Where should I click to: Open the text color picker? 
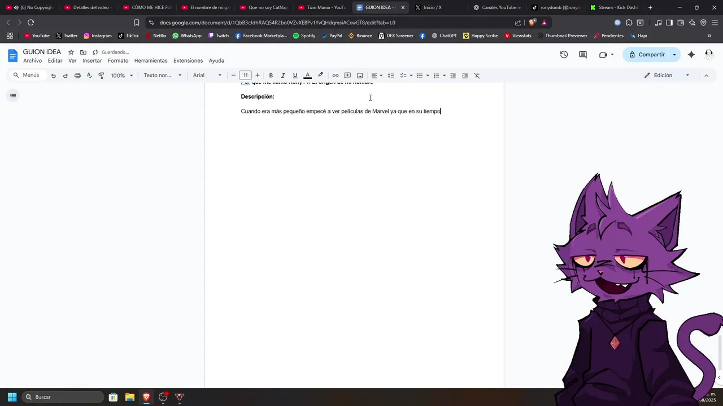coord(307,76)
